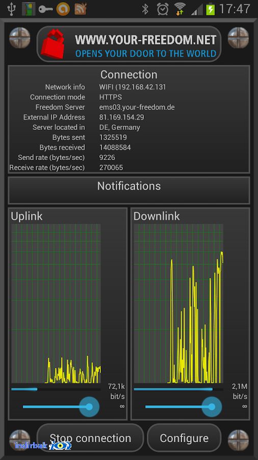Tap the Uplink traffic graph
Image resolution: width=258 pixels, height=460 pixels.
click(x=56, y=303)
